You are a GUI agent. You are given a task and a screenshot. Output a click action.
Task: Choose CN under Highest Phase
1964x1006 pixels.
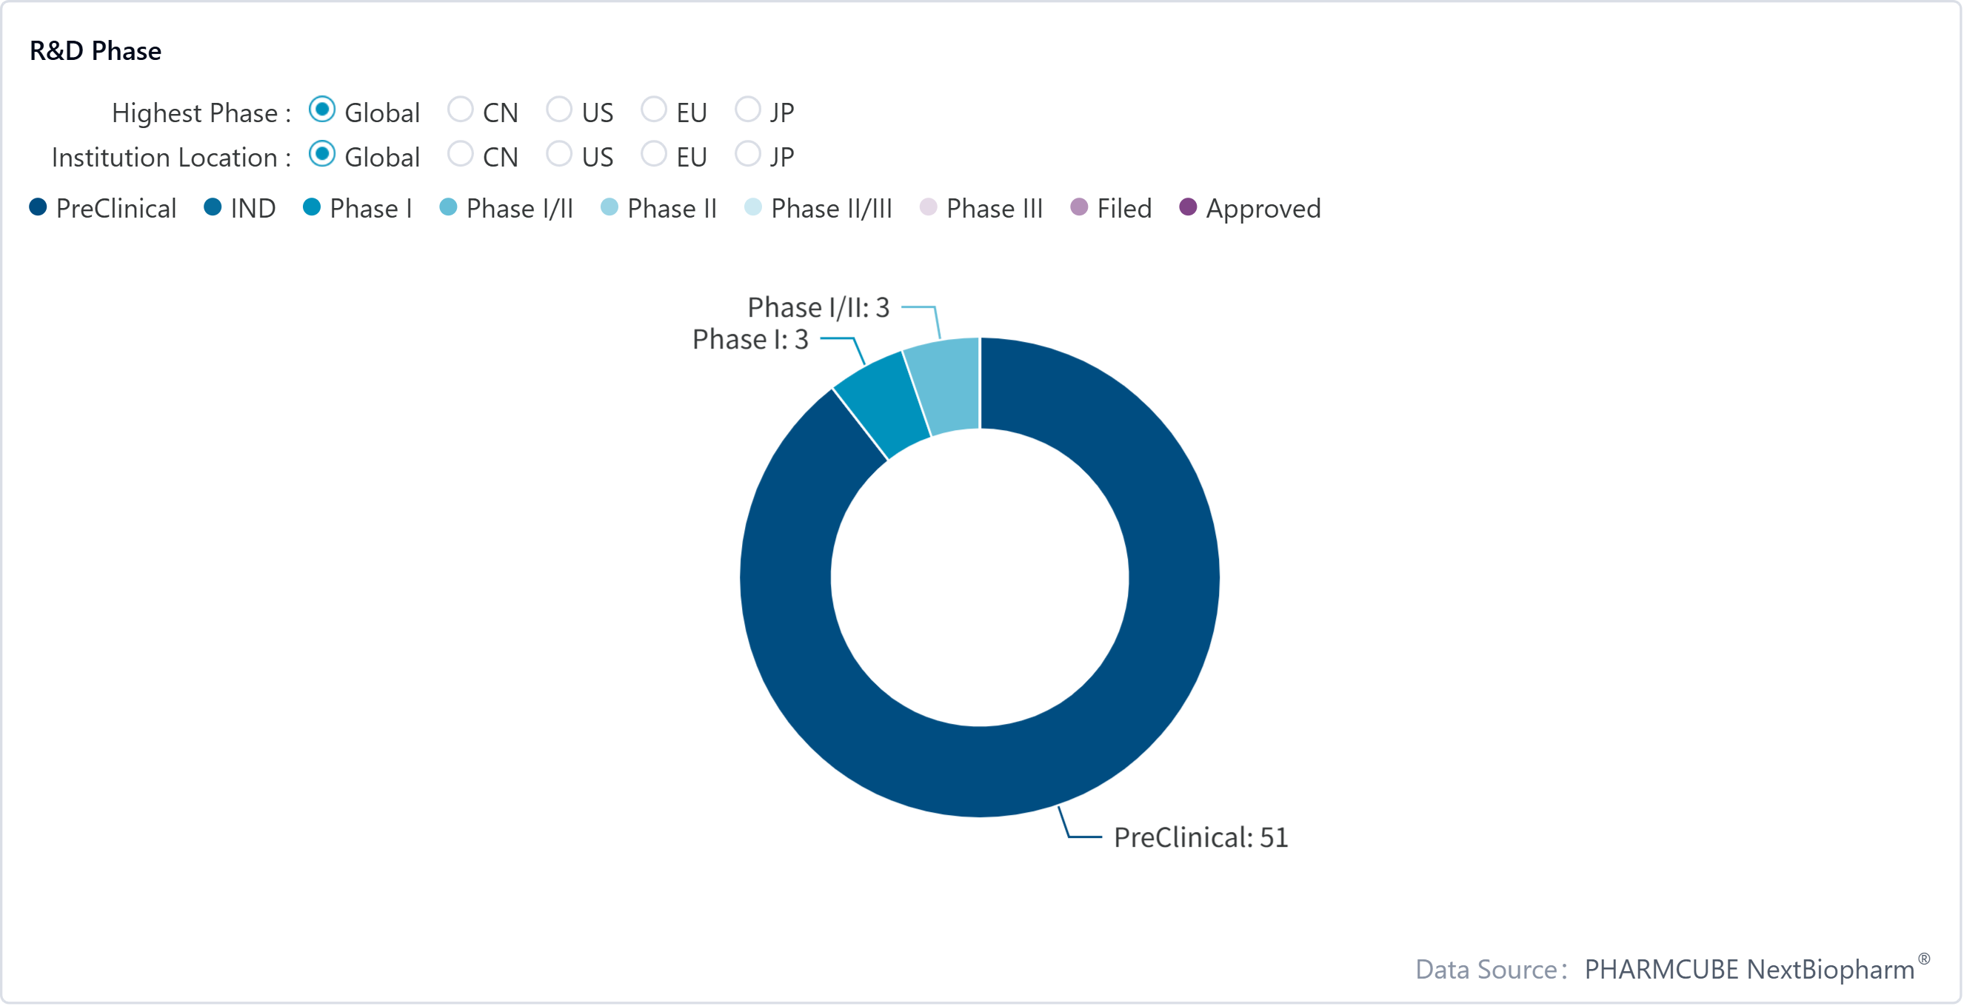tap(460, 110)
